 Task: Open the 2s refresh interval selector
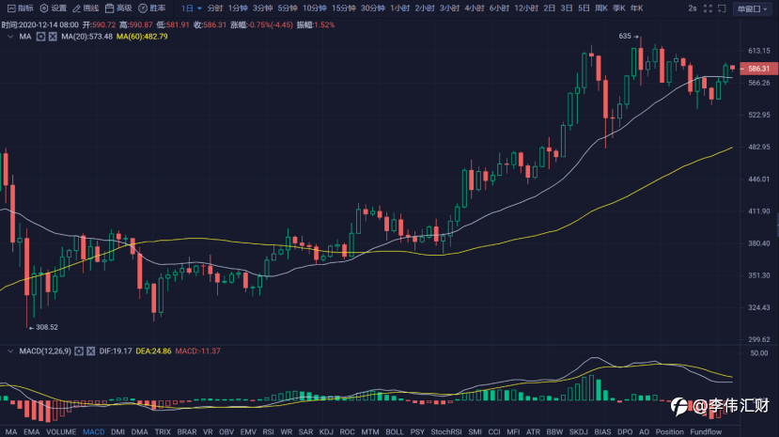pos(692,8)
